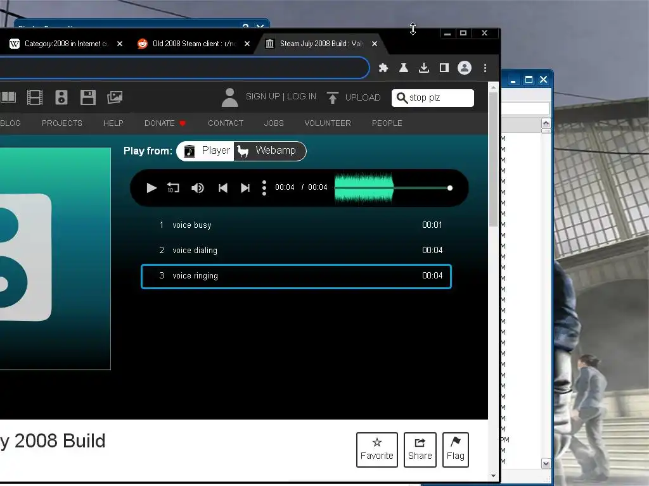Open the Software floppy-disk icon
The height and width of the screenshot is (486, 649).
click(87, 97)
